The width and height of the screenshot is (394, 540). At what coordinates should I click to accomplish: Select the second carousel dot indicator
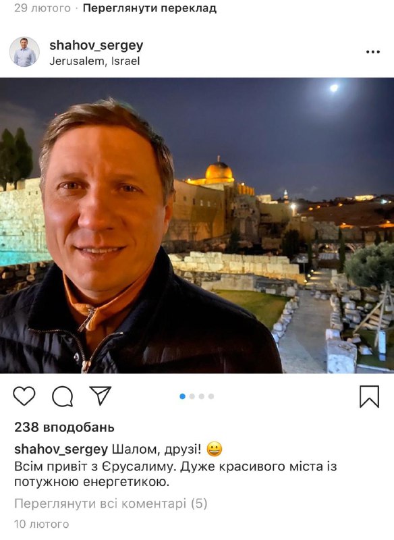(192, 396)
